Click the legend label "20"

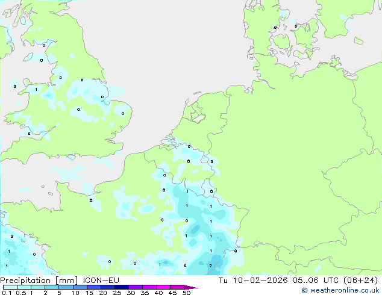pyautogui.click(x=103, y=293)
